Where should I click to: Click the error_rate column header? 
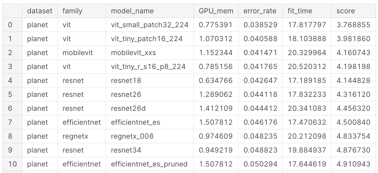tap(260, 11)
